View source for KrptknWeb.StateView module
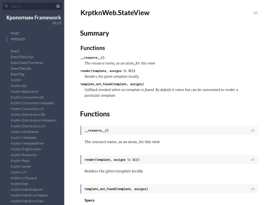Image resolution: width=274 pixels, height=205 pixels. pyautogui.click(x=255, y=13)
